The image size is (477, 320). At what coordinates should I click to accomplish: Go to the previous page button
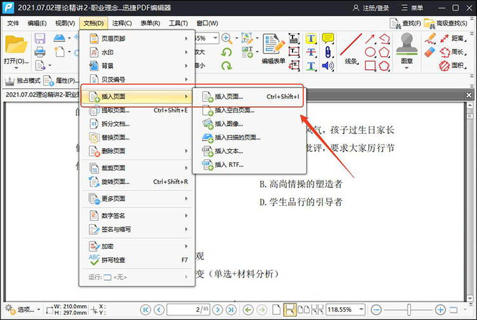tap(159, 310)
